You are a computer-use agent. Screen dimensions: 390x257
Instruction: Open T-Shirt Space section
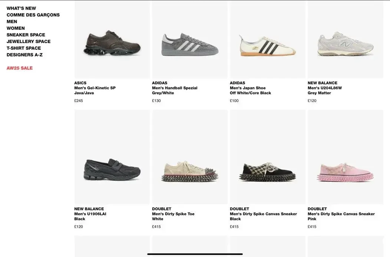[24, 48]
